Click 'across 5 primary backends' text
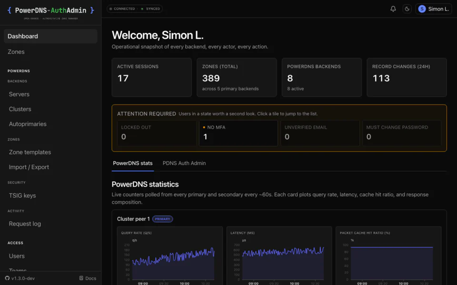 [230, 89]
